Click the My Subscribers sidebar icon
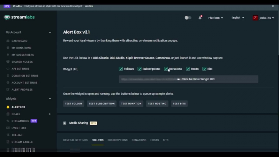 [x=8, y=55]
